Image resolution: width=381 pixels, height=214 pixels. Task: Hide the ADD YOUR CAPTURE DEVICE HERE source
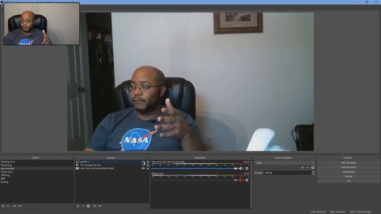pyautogui.click(x=143, y=168)
